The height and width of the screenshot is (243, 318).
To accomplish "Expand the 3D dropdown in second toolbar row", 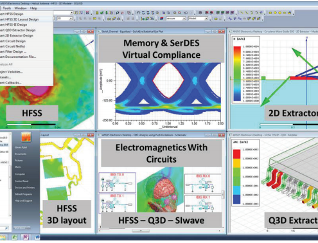I will (71, 19).
